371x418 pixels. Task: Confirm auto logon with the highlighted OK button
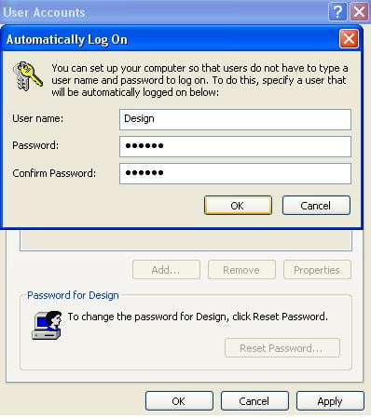(238, 205)
